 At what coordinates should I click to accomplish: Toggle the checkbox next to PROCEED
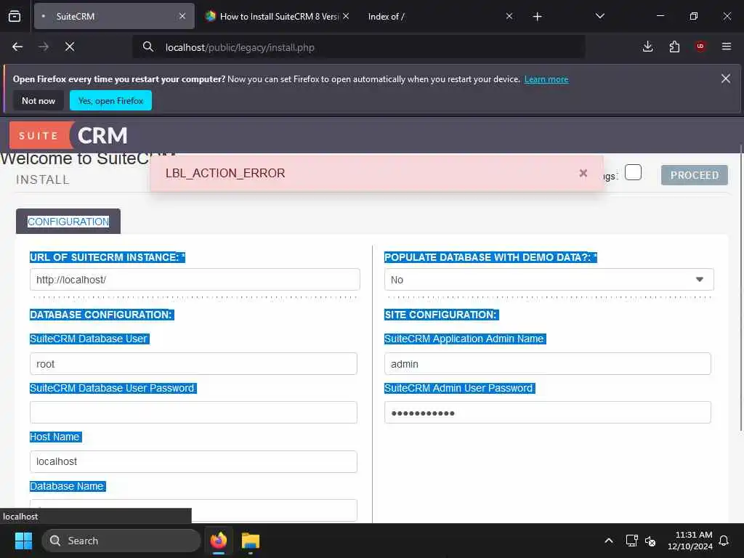click(633, 172)
